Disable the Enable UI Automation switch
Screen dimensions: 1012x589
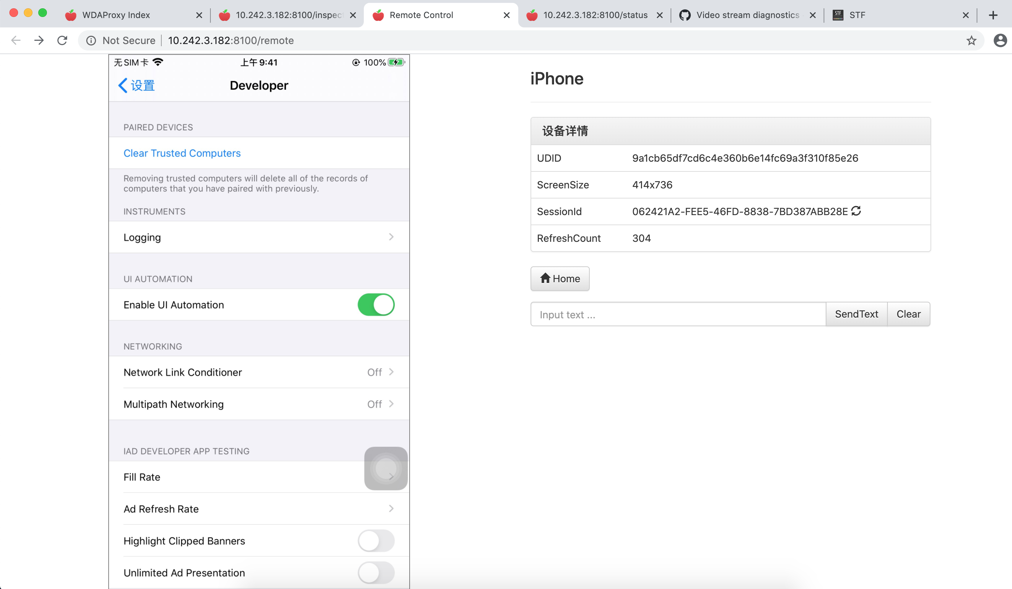click(x=376, y=305)
